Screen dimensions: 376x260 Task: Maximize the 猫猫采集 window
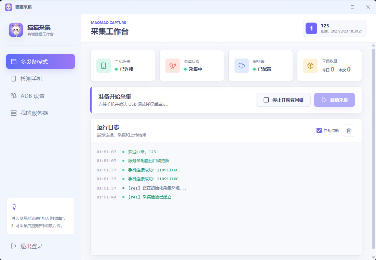pyautogui.click(x=352, y=7)
